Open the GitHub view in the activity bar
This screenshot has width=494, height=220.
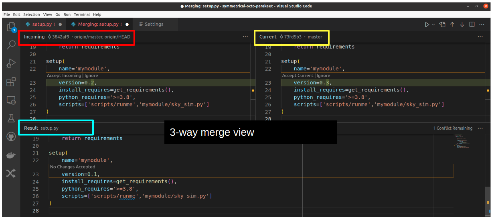pos(11,137)
